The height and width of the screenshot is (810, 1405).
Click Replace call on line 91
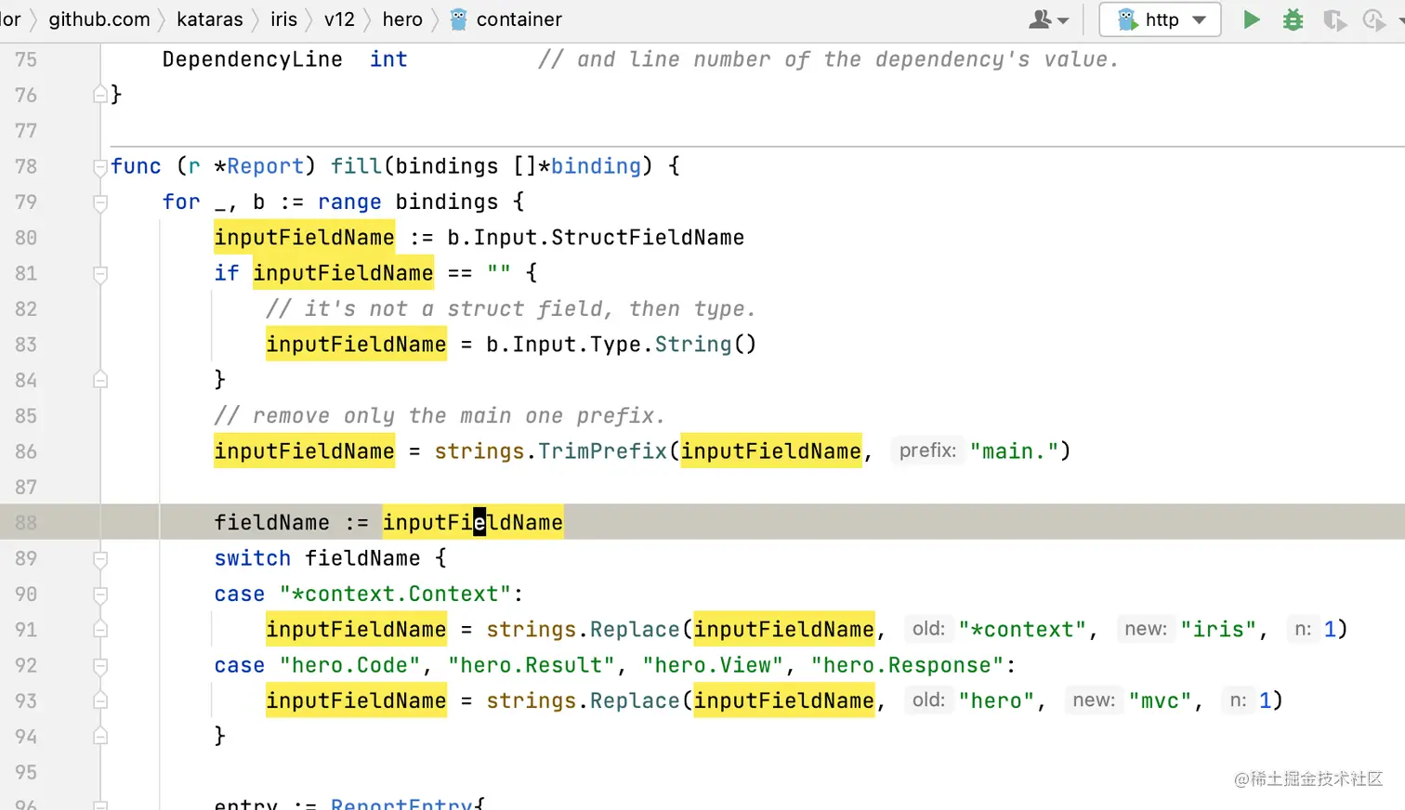point(635,630)
